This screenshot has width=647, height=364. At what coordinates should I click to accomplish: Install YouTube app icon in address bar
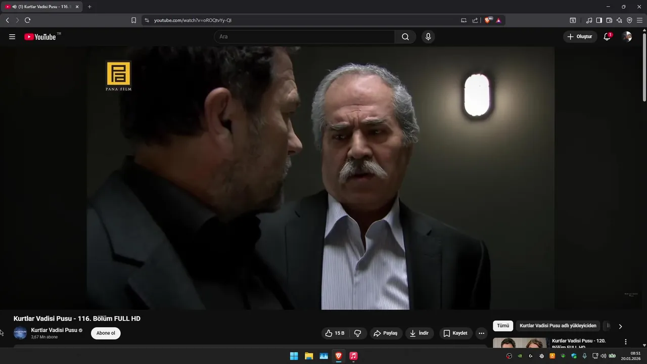[464, 20]
